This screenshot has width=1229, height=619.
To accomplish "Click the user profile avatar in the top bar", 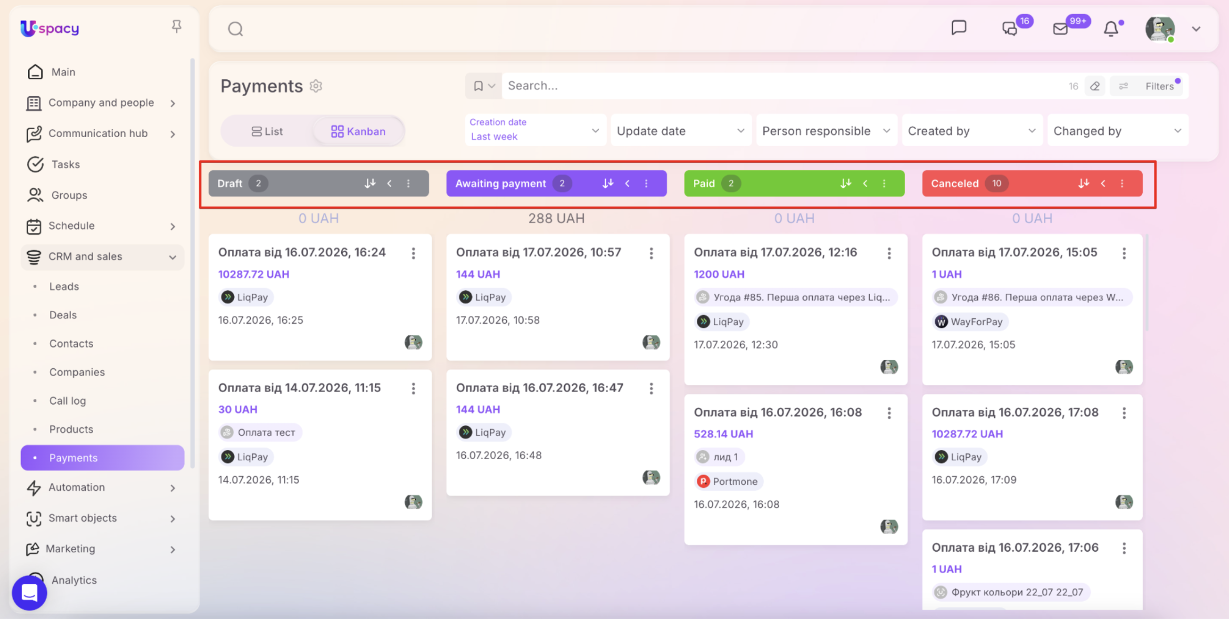I will [1160, 28].
